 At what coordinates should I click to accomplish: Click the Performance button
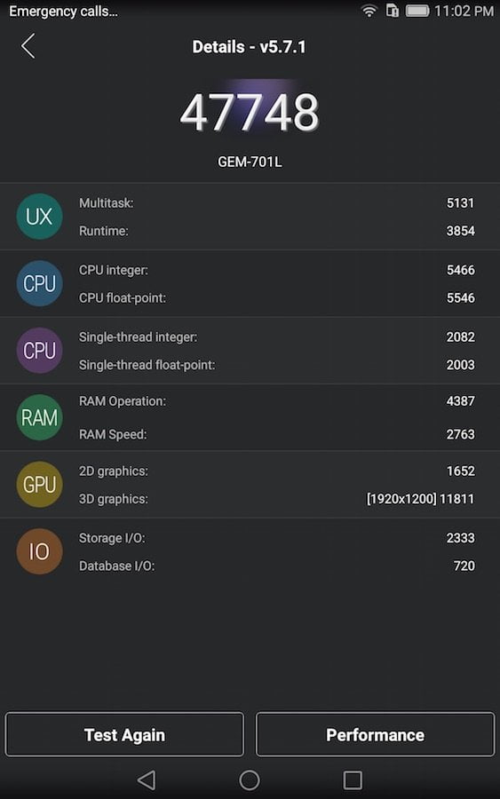pyautogui.click(x=375, y=734)
